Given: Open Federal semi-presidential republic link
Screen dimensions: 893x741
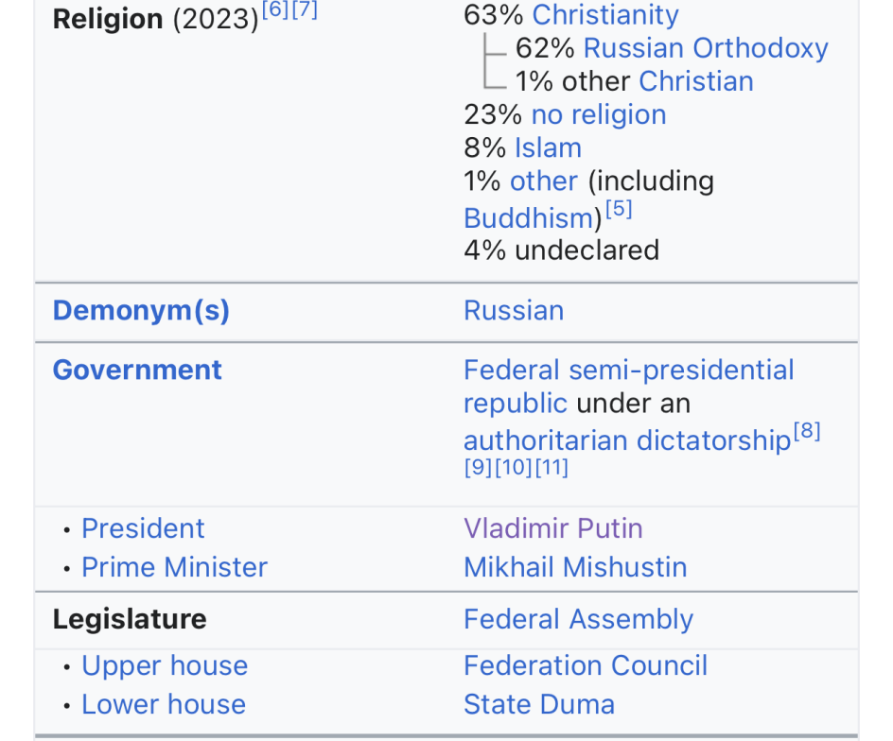Looking at the screenshot, I should (x=628, y=370).
